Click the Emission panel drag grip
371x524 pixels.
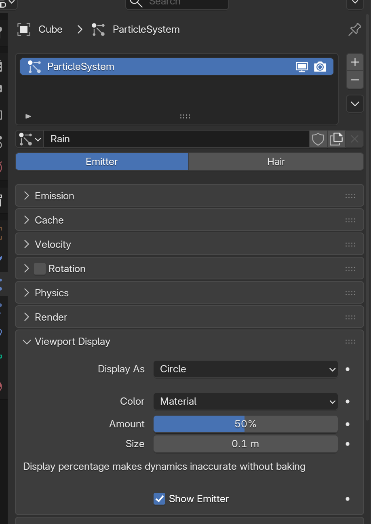point(350,196)
